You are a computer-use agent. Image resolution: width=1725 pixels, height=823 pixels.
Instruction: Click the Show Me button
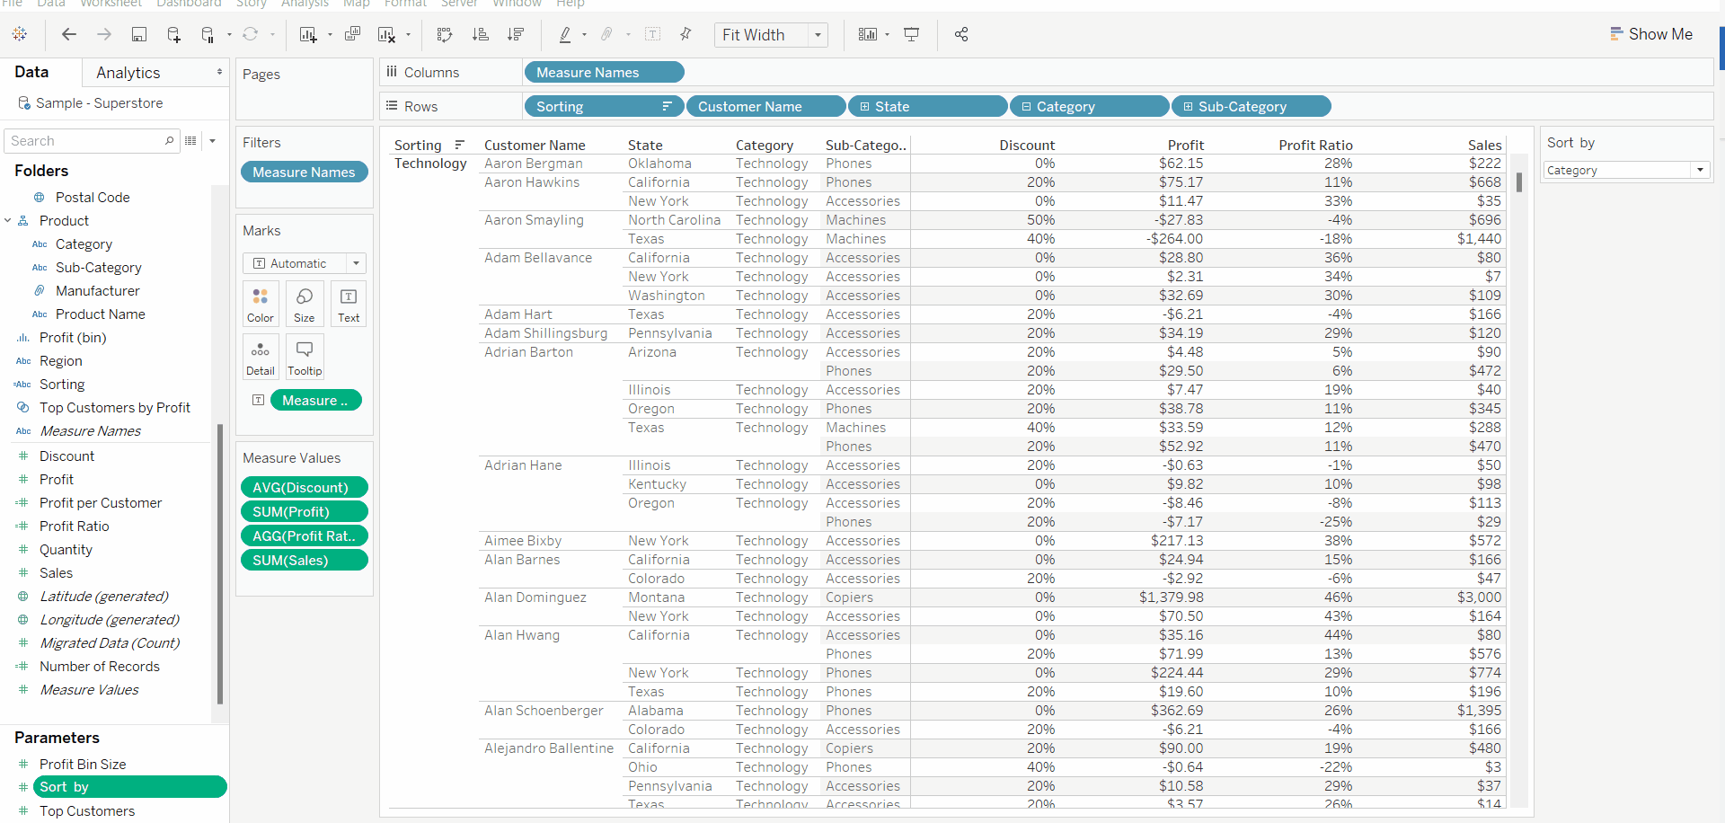[x=1651, y=34]
